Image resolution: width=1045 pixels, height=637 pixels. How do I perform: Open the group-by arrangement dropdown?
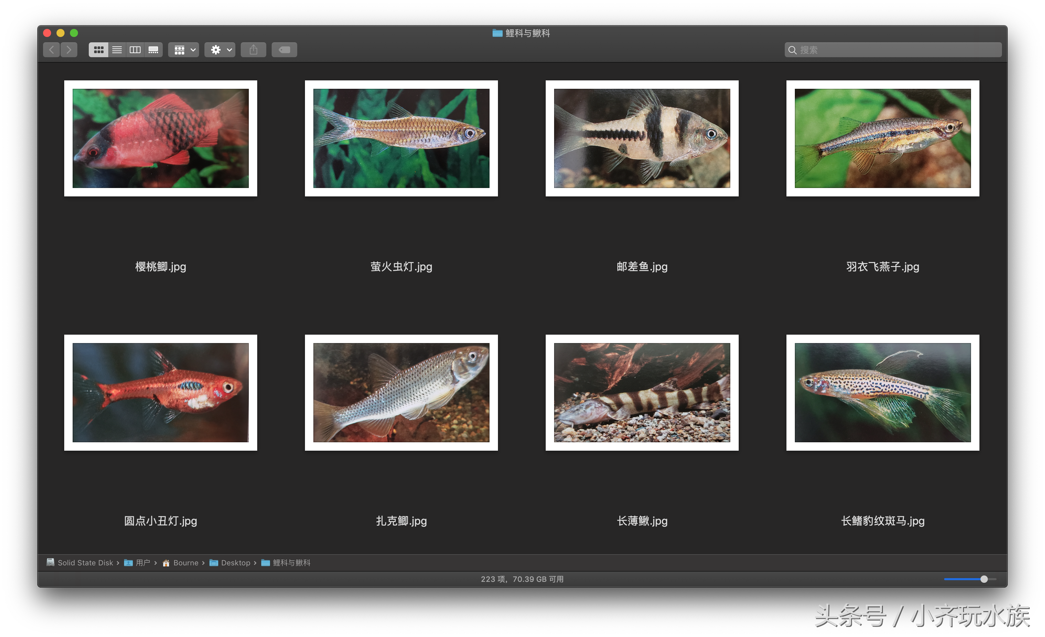click(184, 50)
